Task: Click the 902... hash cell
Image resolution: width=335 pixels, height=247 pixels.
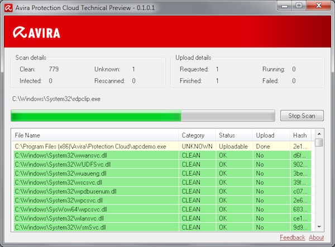Action: coord(300,164)
